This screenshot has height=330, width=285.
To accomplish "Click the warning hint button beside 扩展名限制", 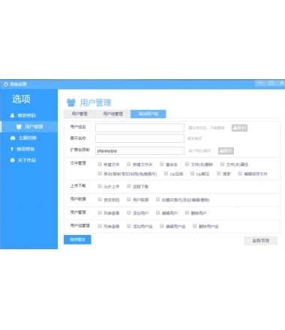I will click(226, 150).
